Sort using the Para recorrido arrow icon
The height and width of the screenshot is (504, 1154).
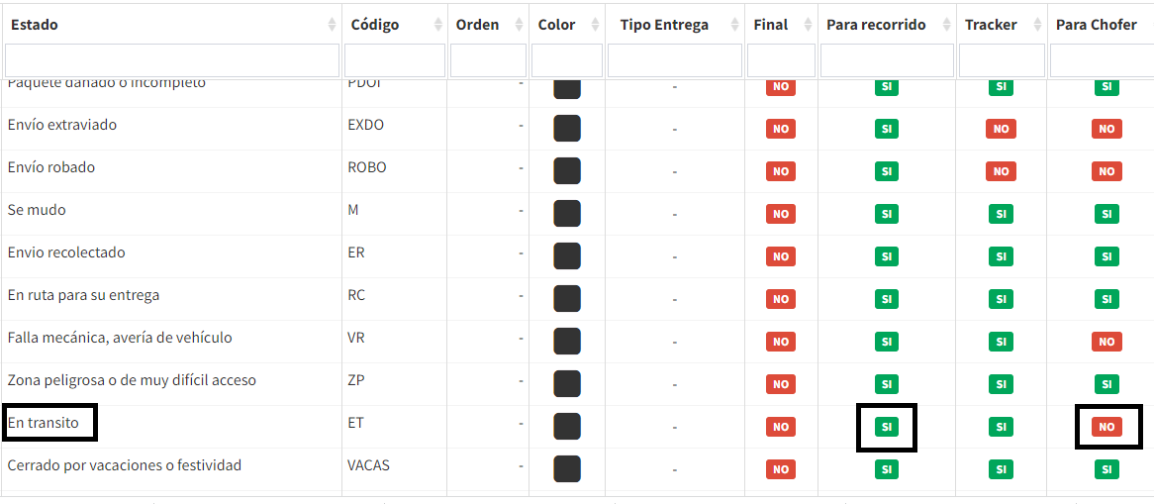[945, 25]
